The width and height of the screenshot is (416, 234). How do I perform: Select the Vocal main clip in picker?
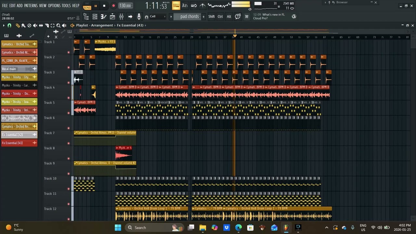(x=19, y=69)
